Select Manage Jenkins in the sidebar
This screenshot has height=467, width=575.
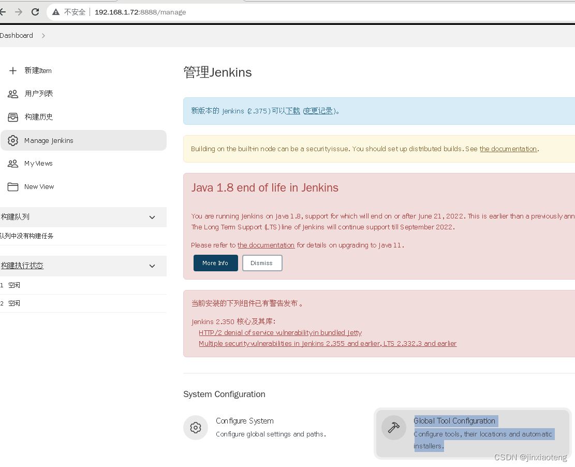pos(83,140)
